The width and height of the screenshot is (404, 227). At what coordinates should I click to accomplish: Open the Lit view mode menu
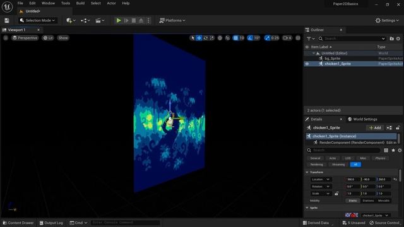pos(48,38)
